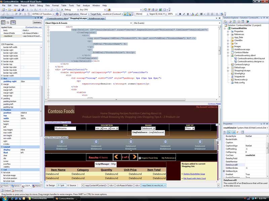Viewport: 269px width, 201px height.
Task: Switch to Design view tab
Action: click(50, 185)
